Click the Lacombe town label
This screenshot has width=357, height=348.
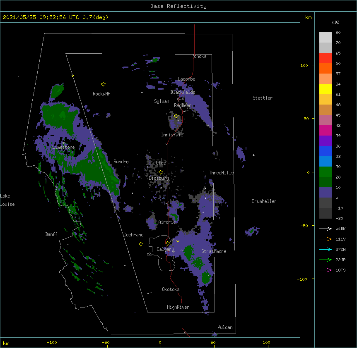186,79
